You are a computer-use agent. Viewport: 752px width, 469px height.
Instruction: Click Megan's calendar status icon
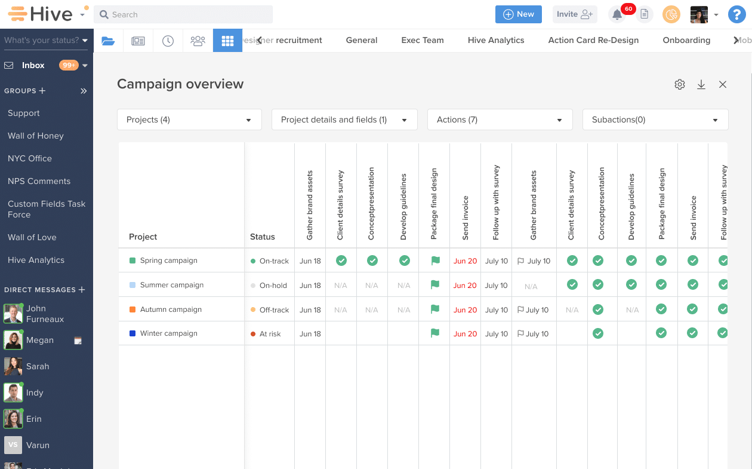78,341
